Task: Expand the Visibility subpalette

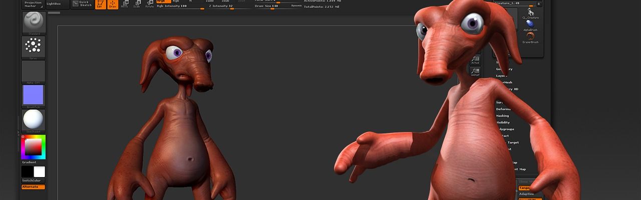Action: click(503, 122)
